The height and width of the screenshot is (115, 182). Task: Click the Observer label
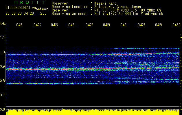tap(60, 3)
